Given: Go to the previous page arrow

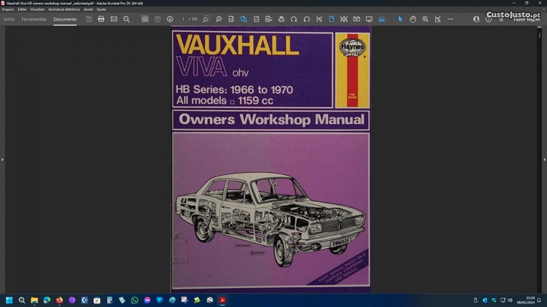Looking at the screenshot, I should point(158,19).
